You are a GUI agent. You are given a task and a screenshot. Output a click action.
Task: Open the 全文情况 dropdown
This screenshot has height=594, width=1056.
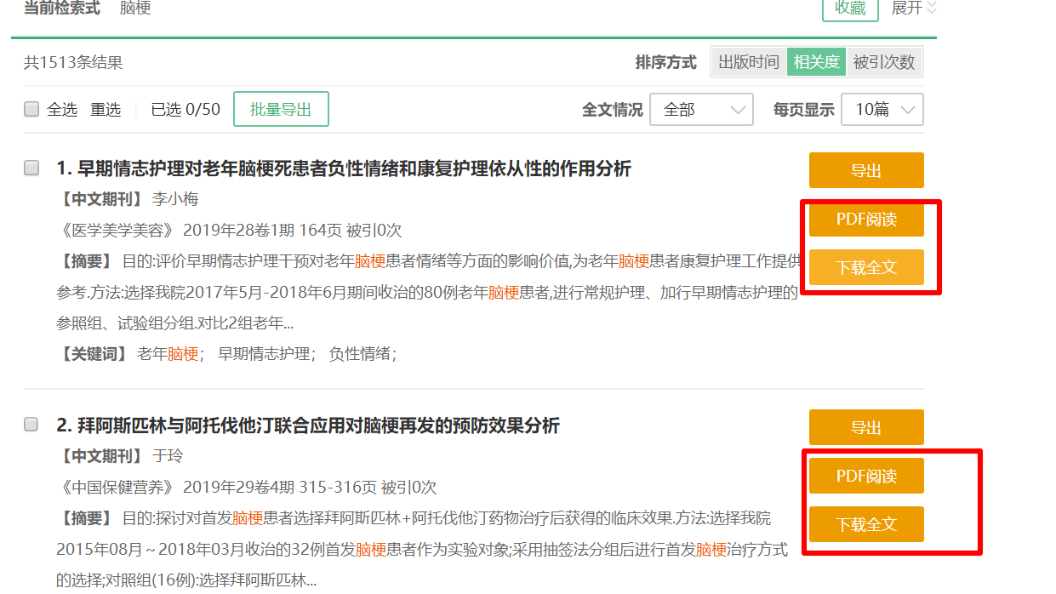[x=700, y=110]
